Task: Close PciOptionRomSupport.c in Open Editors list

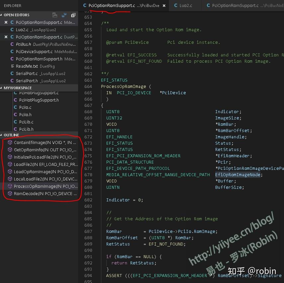Action: tap(6, 22)
